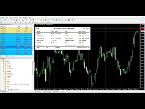Select the H1 timeframe button
The image size is (145, 109).
[40, 22]
